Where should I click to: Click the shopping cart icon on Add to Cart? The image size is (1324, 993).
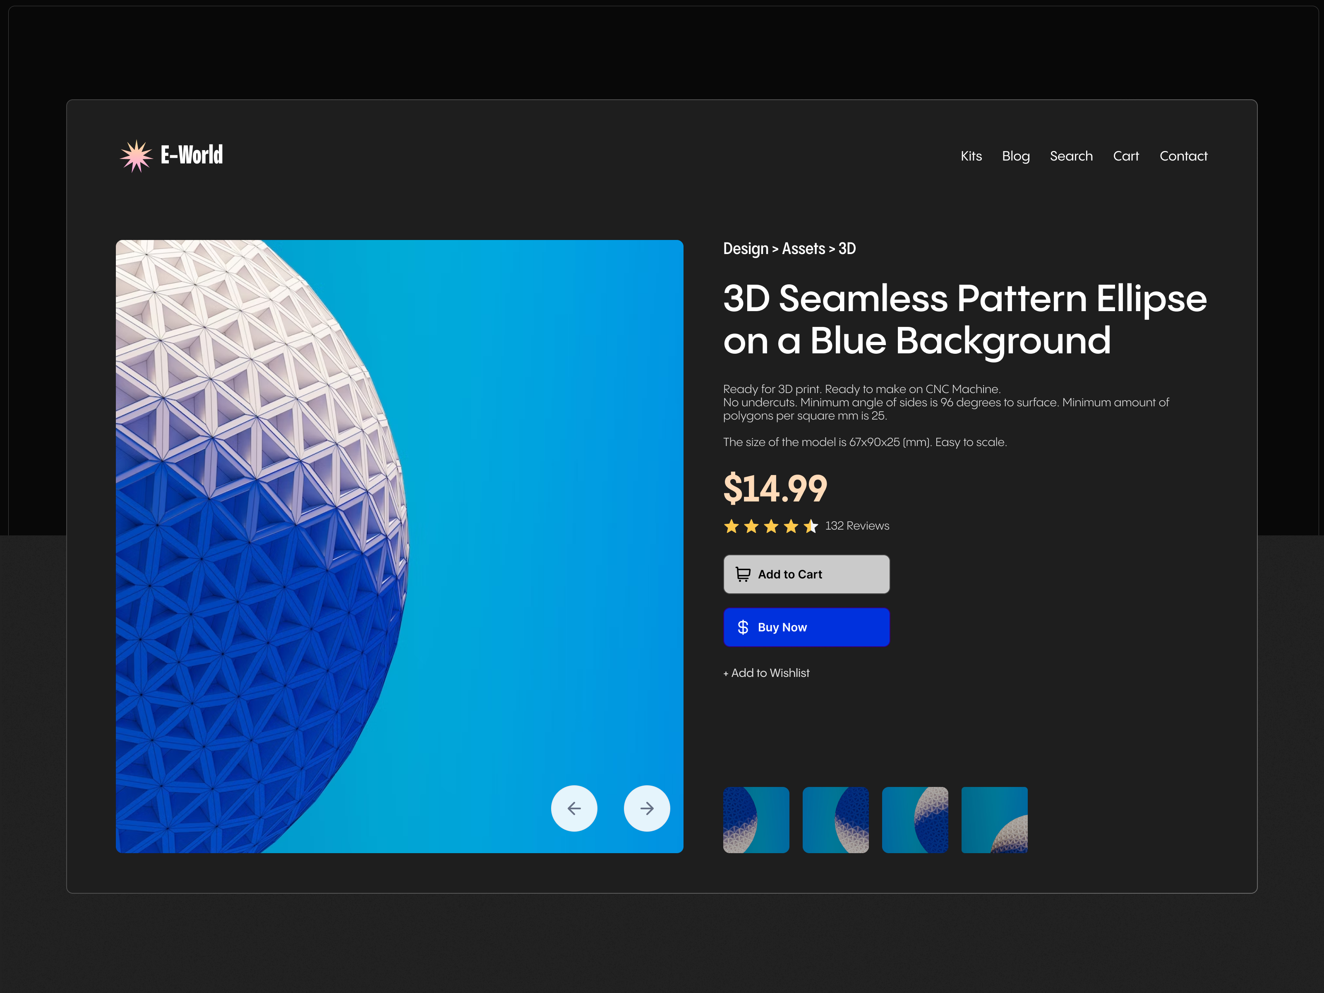pos(743,575)
